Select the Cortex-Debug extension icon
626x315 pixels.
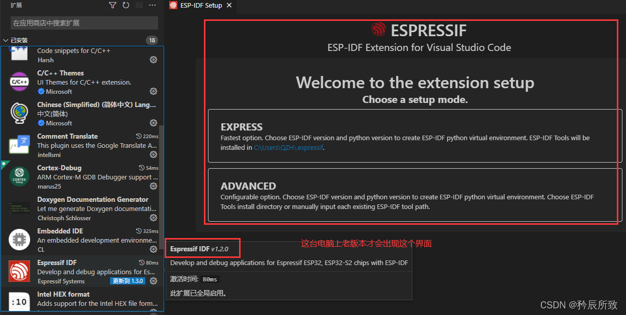coord(19,176)
